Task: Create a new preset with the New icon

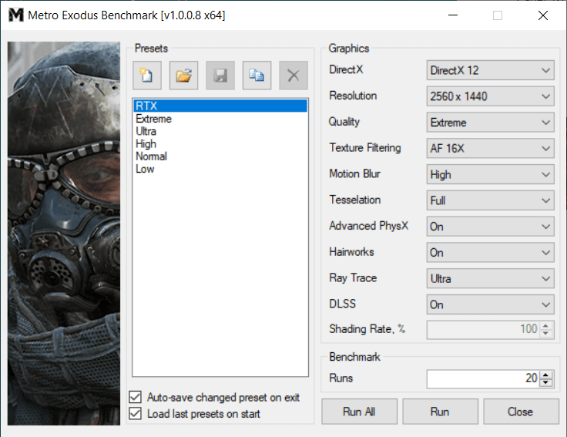Action: tap(147, 76)
